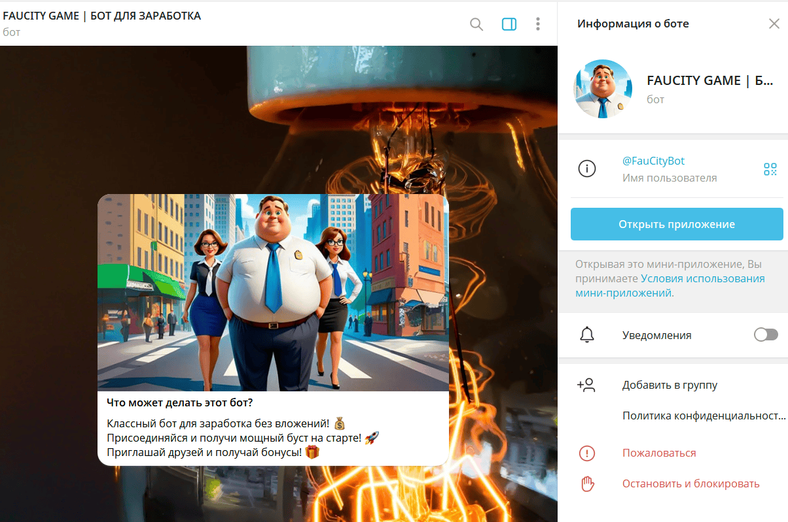
Task: Click the 'Открыть приложение' button
Action: [x=677, y=224]
